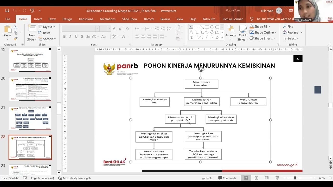Click the zoom in plus button

pyautogui.click(x=315, y=178)
